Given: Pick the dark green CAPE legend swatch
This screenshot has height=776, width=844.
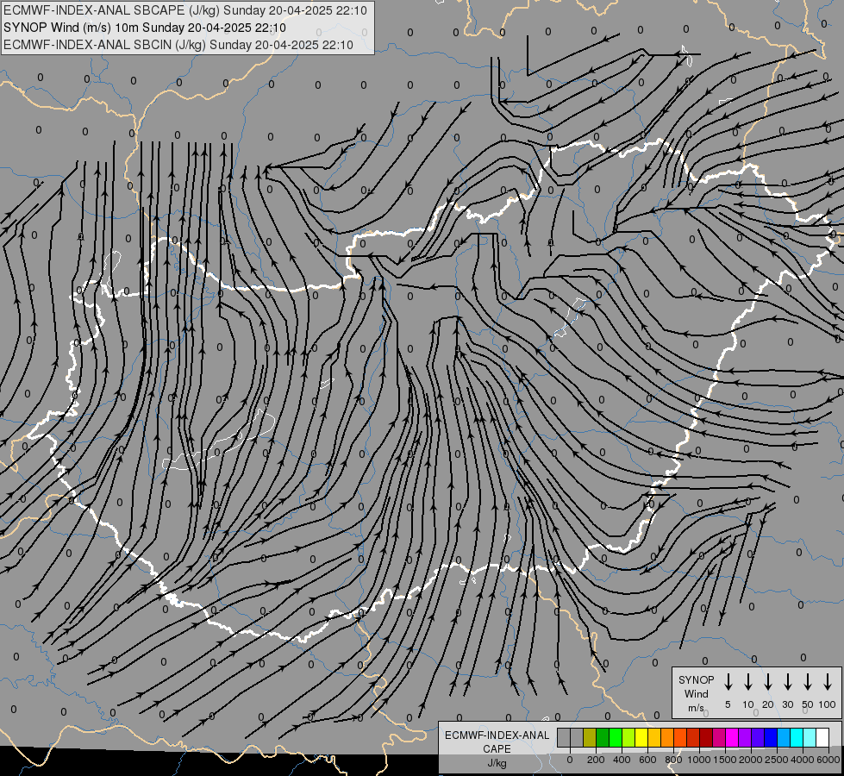Looking at the screenshot, I should (x=603, y=737).
